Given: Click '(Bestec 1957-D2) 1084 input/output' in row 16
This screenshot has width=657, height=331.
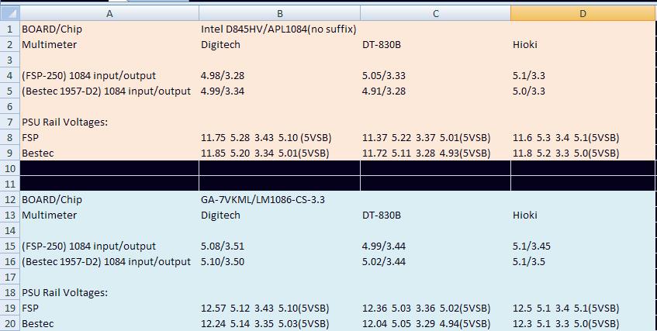Looking at the screenshot, I should (109, 261).
